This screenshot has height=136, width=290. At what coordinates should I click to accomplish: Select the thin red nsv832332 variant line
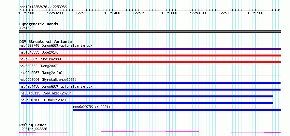[150, 69]
